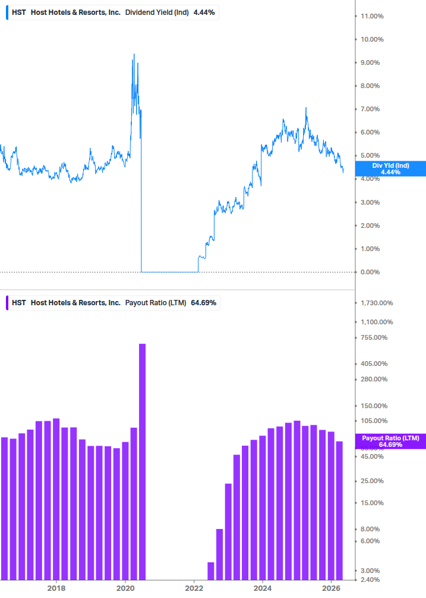
Task: Click the tallest payout ratio bar in 2020
Action: (x=143, y=462)
